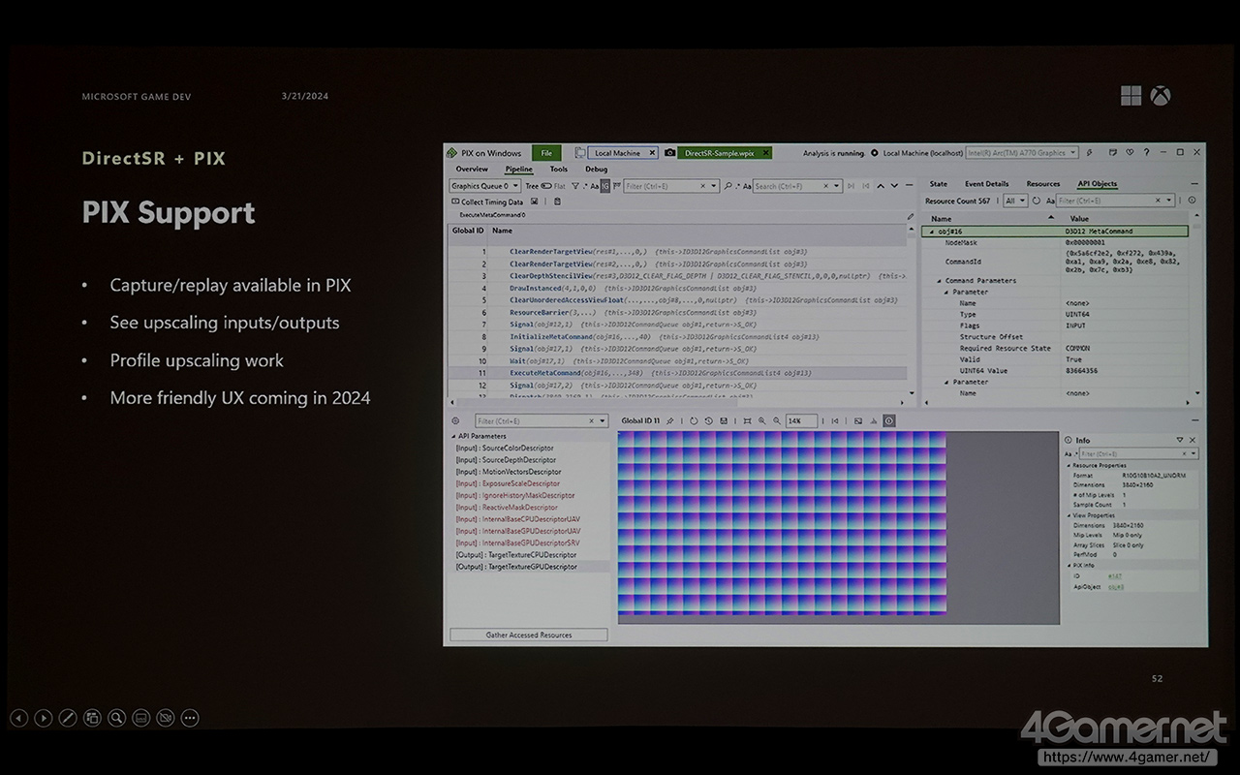Open the Graphics Queue 0 dropdown
Image resolution: width=1240 pixels, height=775 pixels.
click(x=485, y=186)
